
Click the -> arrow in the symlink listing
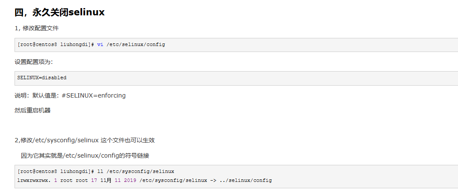[213, 180]
